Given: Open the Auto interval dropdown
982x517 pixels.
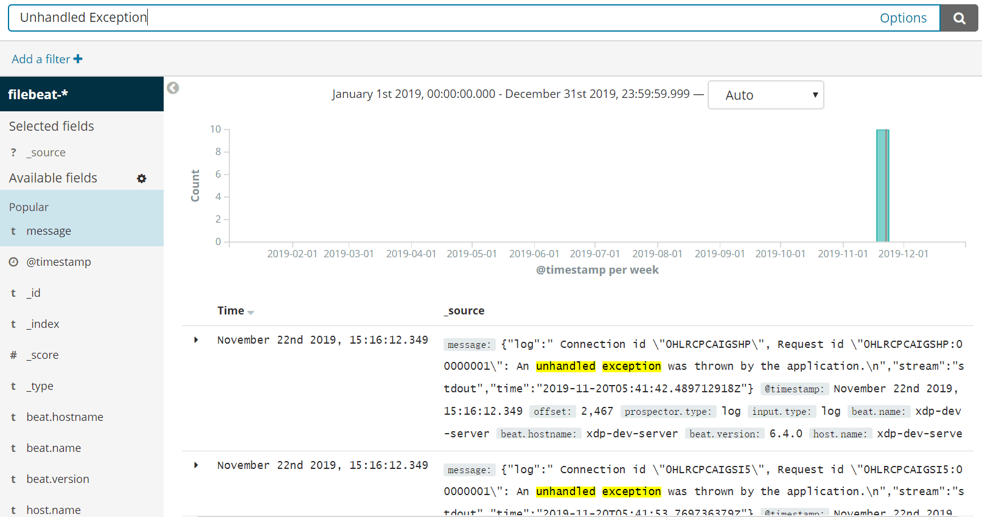Looking at the screenshot, I should point(766,95).
